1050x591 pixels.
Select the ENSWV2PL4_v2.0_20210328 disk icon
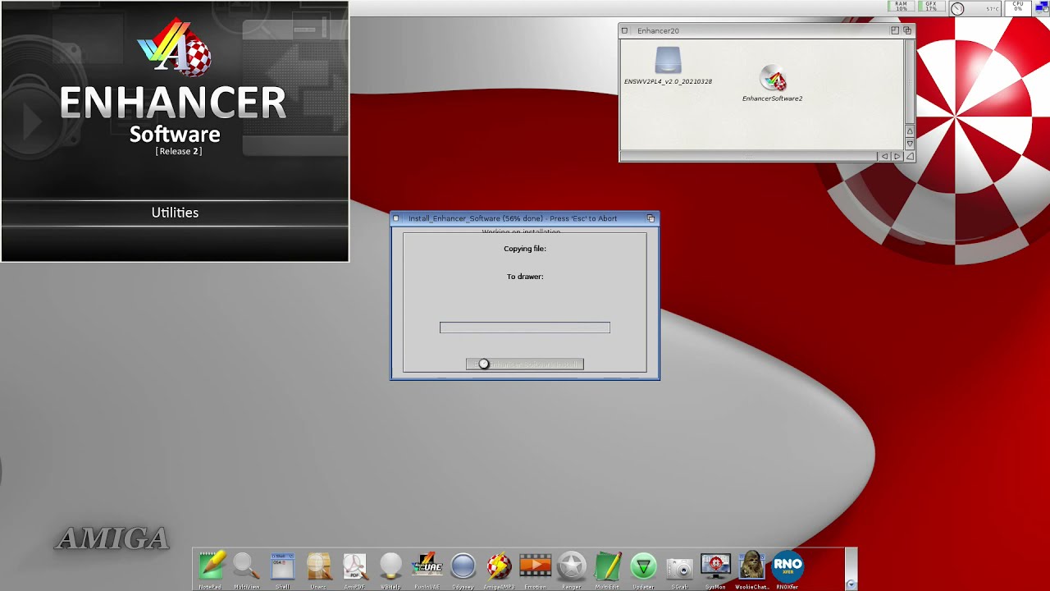coord(668,66)
